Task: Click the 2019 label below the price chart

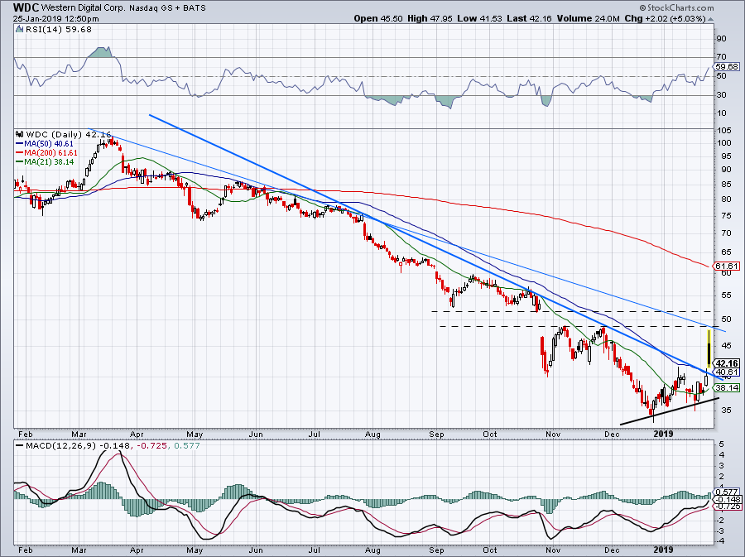Action: coord(664,434)
